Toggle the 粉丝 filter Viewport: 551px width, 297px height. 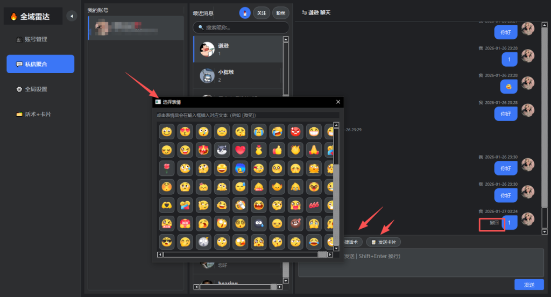coord(280,13)
